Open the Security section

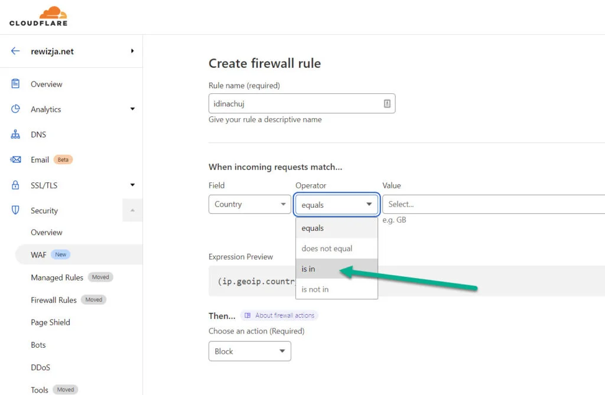[x=44, y=211]
